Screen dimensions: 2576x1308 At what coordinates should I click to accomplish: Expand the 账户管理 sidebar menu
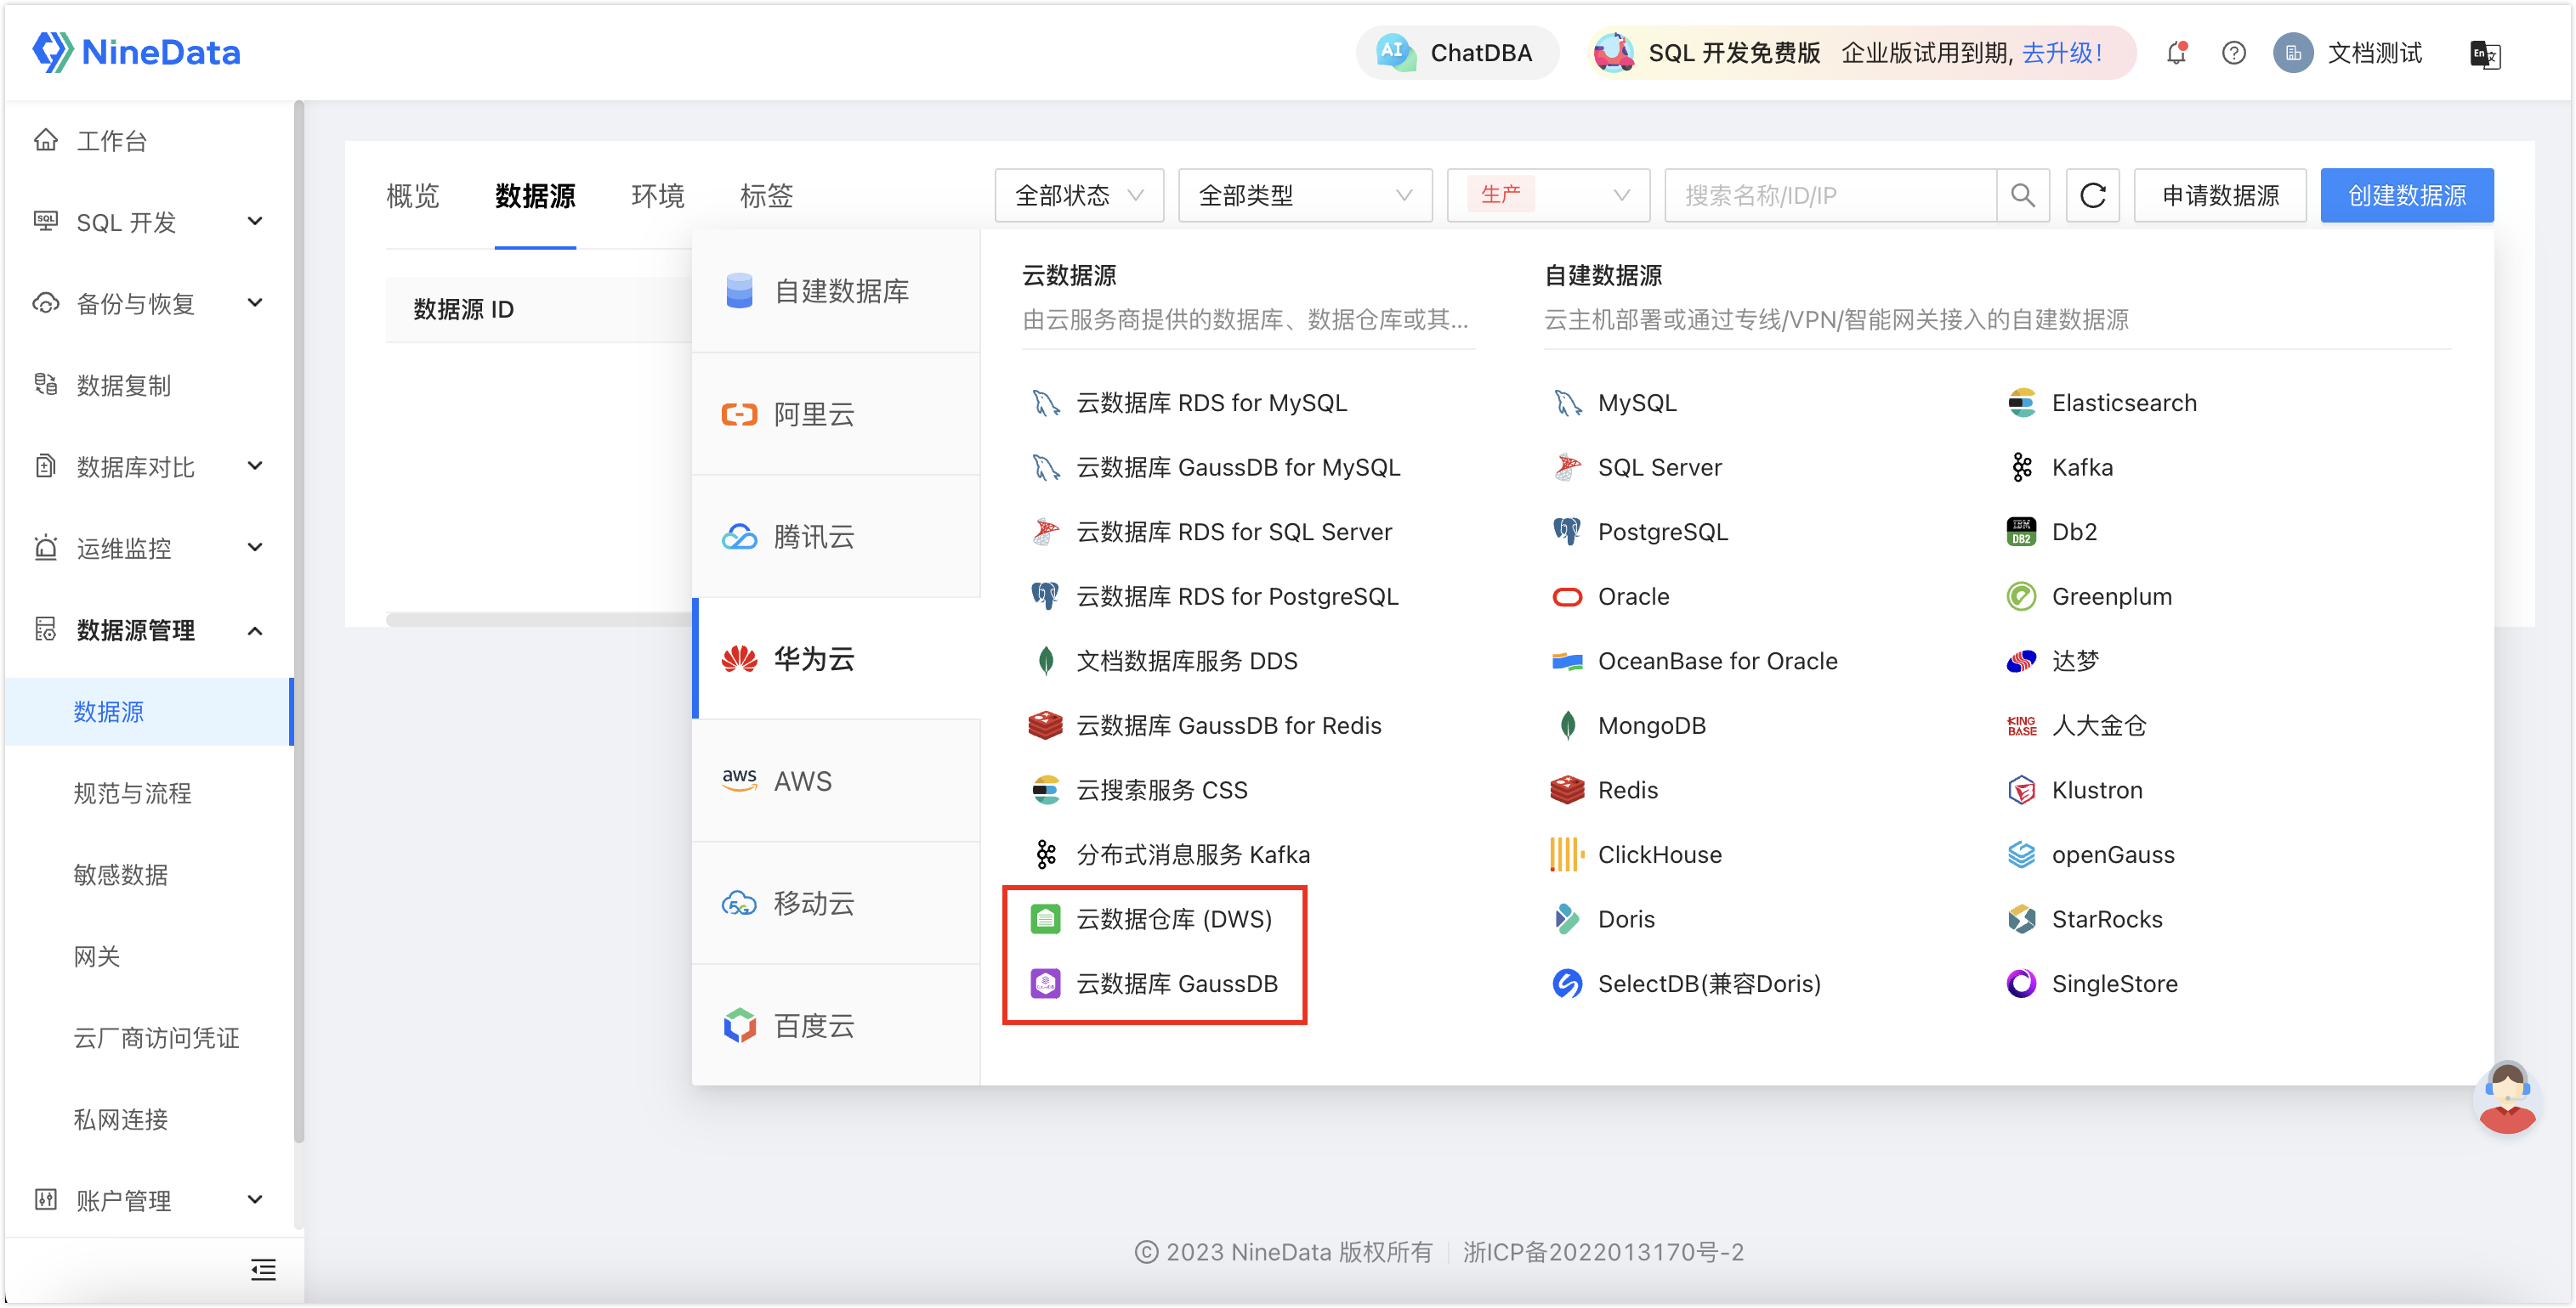pos(150,1200)
